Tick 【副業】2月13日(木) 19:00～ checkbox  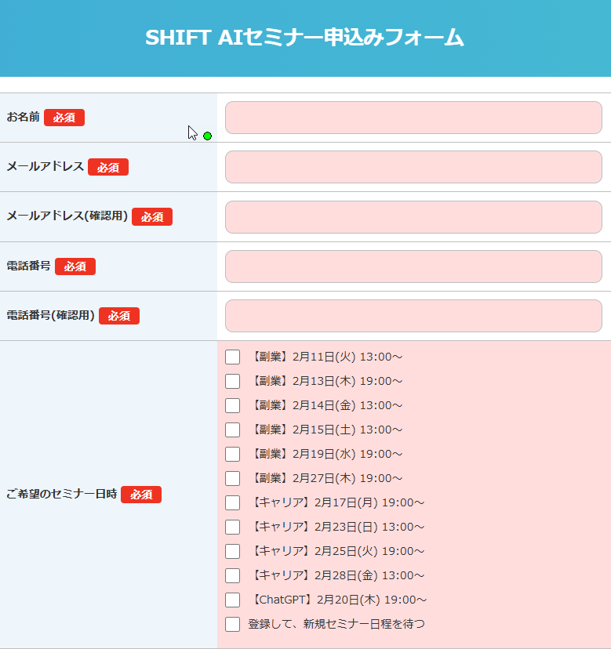click(x=232, y=381)
